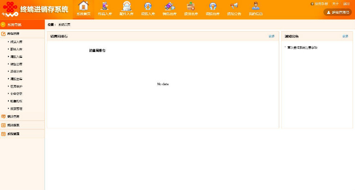
Task: Open the first notice in 通知公告 list
Action: click(302, 47)
